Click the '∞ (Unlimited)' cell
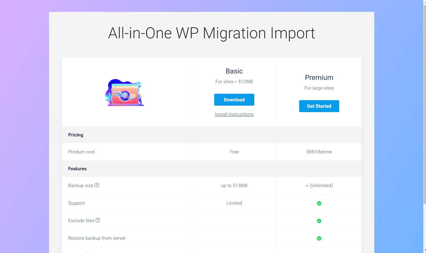 click(x=319, y=185)
